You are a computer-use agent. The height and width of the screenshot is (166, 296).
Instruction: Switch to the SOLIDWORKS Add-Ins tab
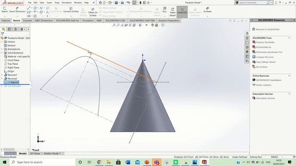coord(68,20)
